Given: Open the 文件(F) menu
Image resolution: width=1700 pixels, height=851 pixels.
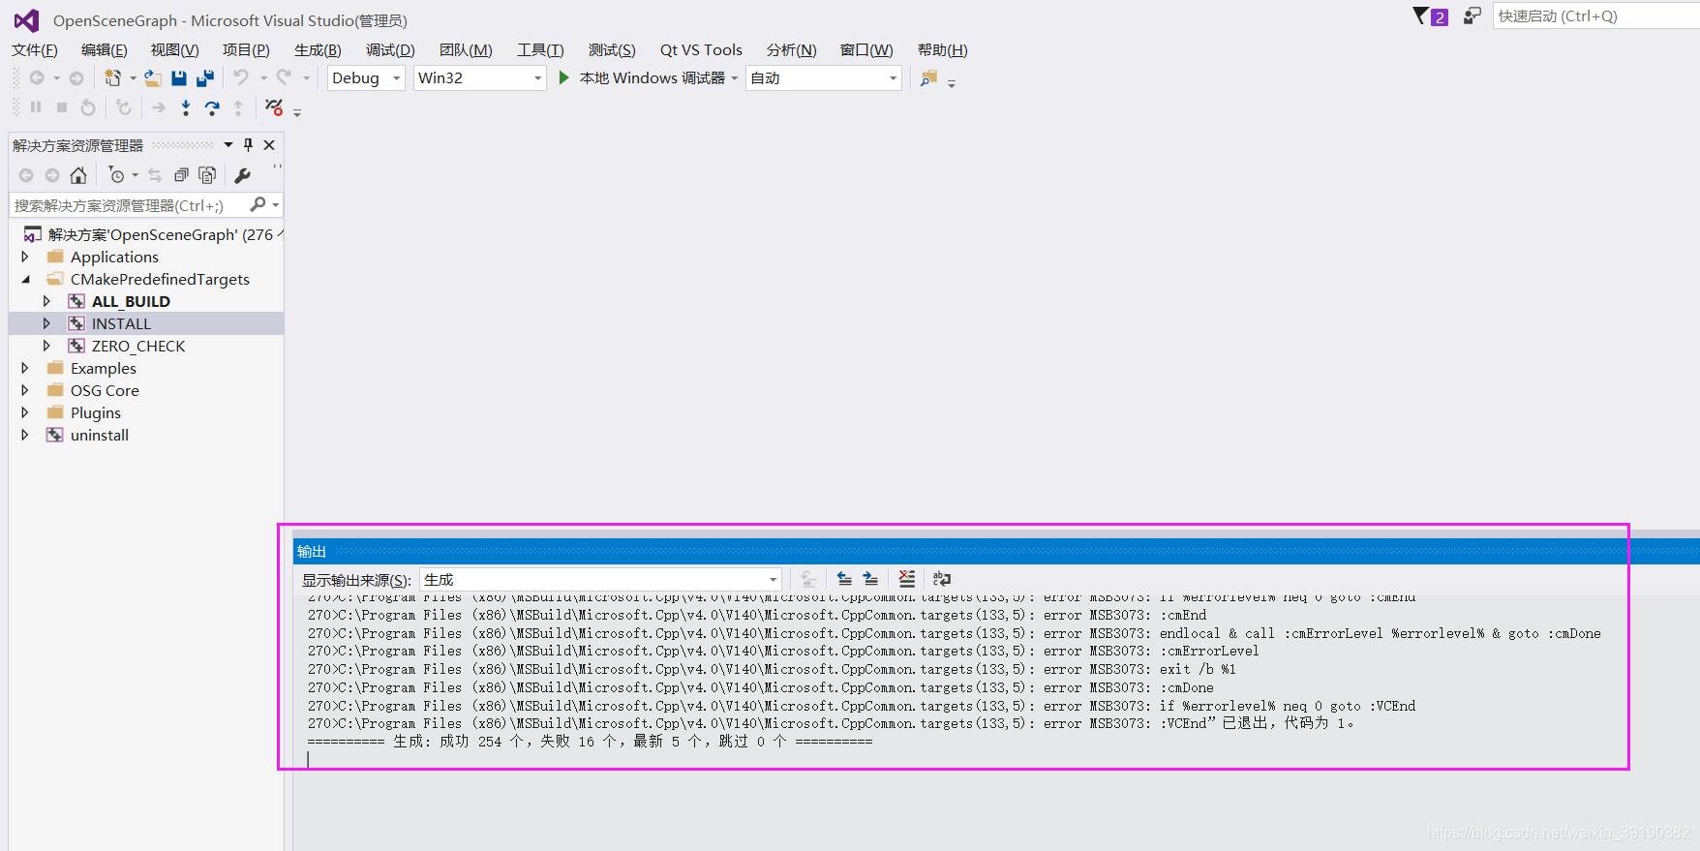Looking at the screenshot, I should click(x=35, y=50).
